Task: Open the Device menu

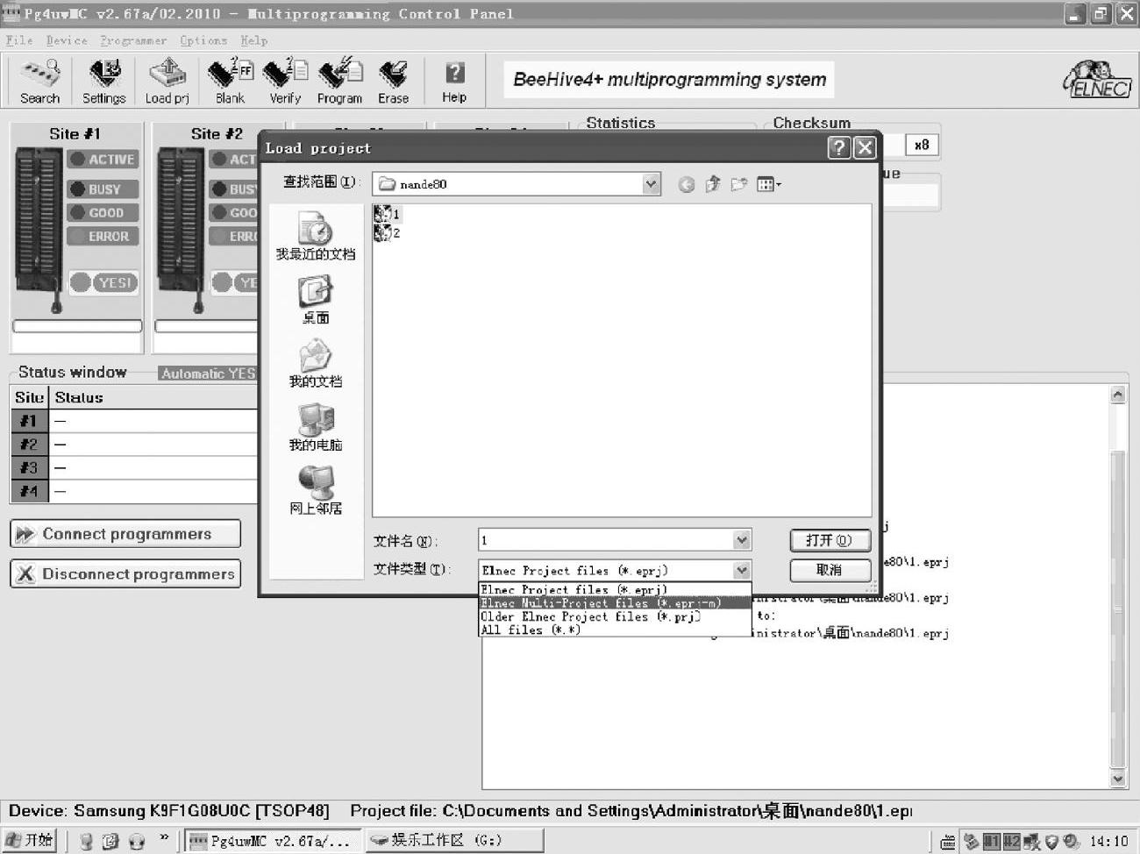Action: pos(67,40)
